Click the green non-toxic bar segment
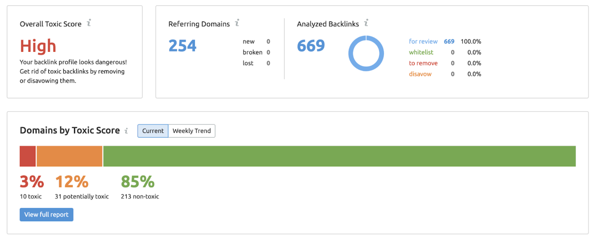Image resolution: width=596 pixels, height=241 pixels. click(339, 156)
